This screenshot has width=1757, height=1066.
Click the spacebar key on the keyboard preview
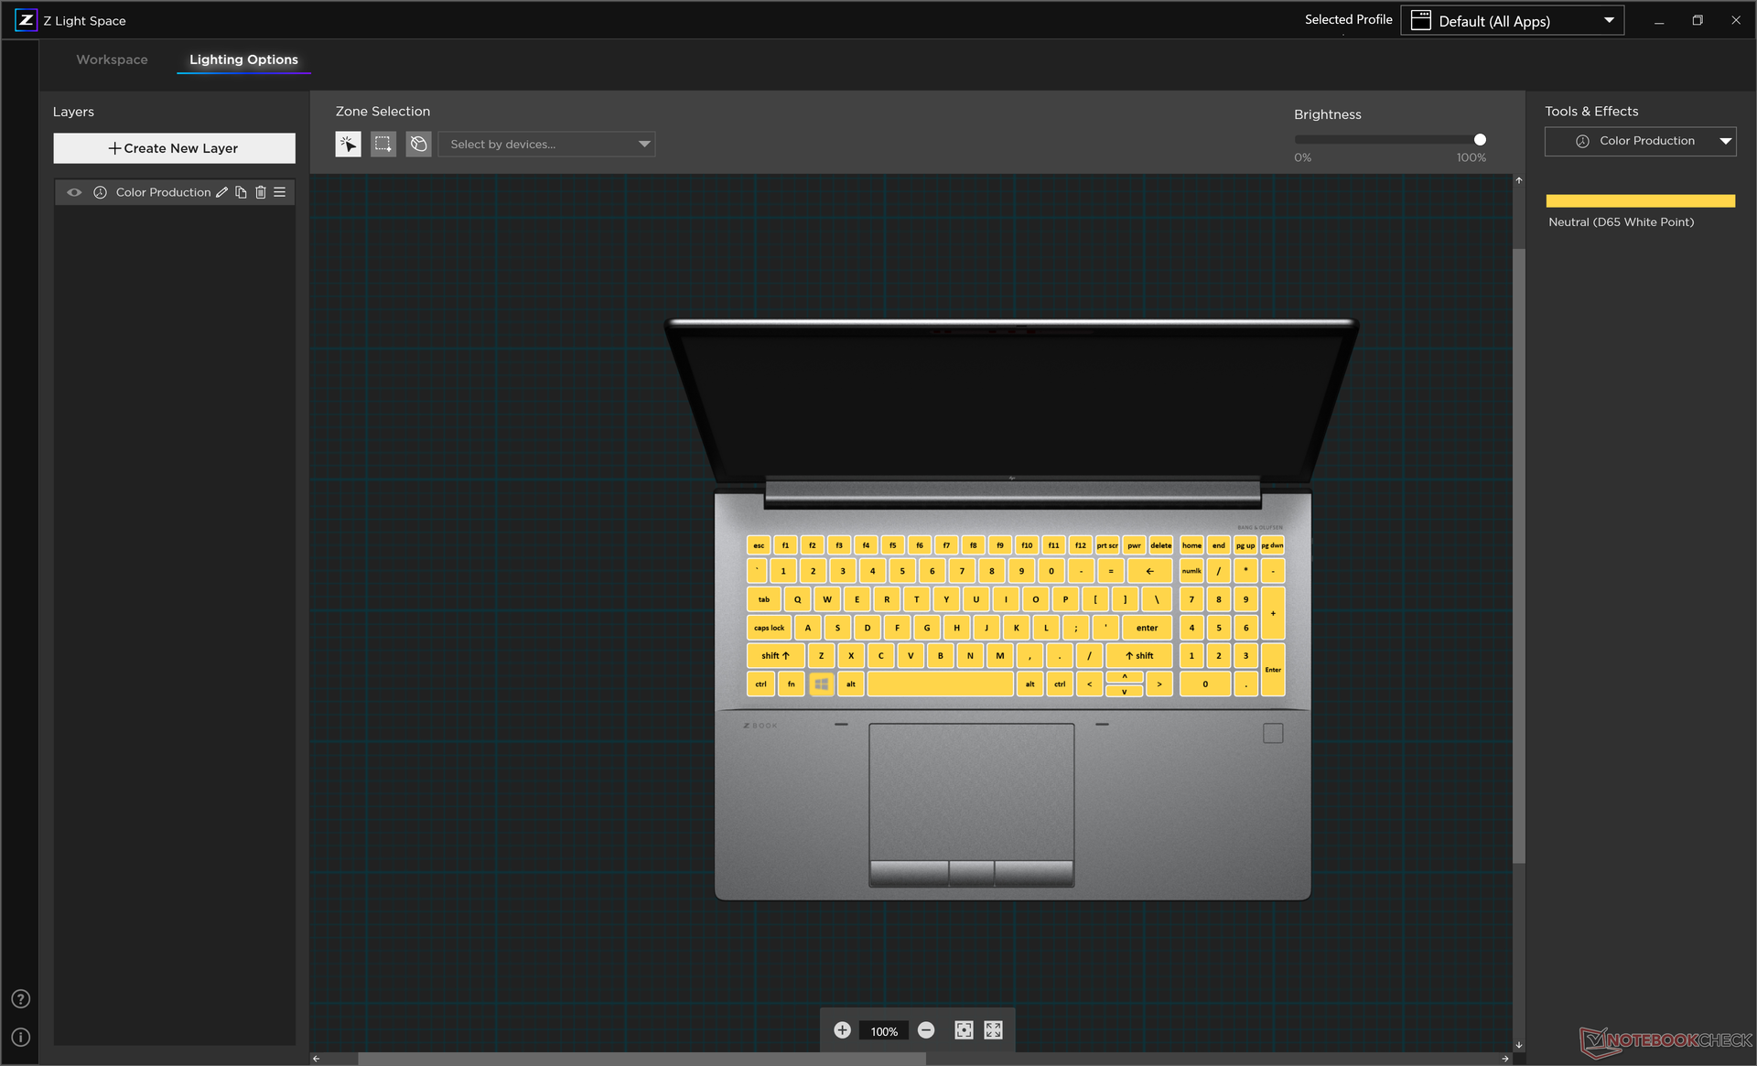(x=940, y=684)
